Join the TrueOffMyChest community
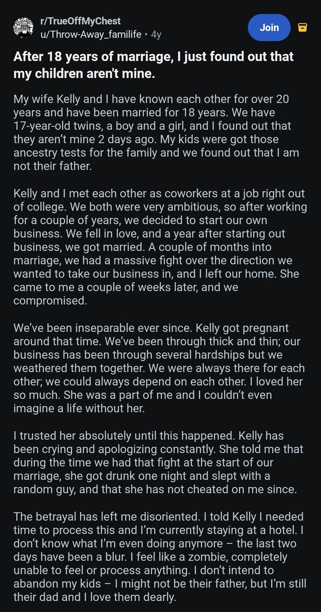 tap(269, 27)
